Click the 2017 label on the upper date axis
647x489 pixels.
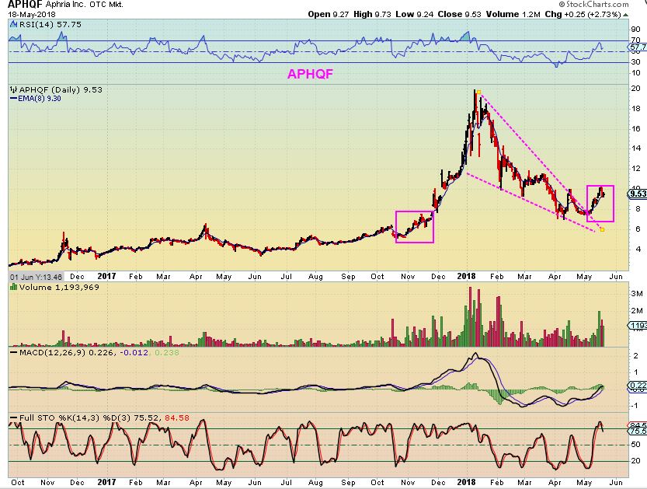(106, 276)
